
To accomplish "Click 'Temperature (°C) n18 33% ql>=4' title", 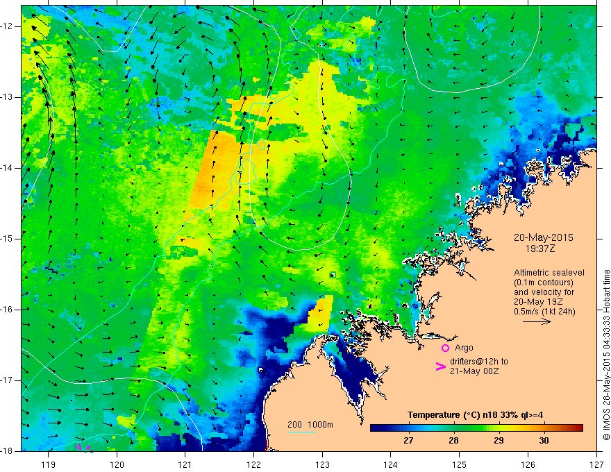I will [475, 415].
